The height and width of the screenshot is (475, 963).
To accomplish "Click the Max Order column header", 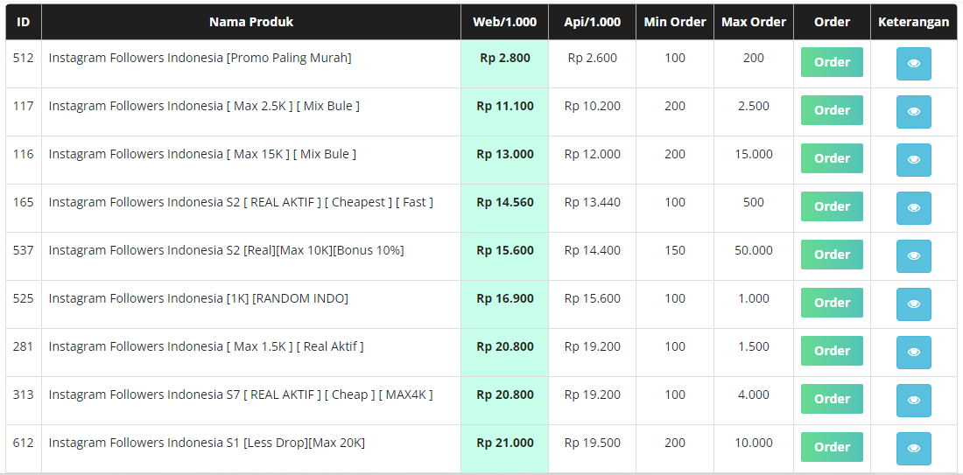I will coord(754,22).
